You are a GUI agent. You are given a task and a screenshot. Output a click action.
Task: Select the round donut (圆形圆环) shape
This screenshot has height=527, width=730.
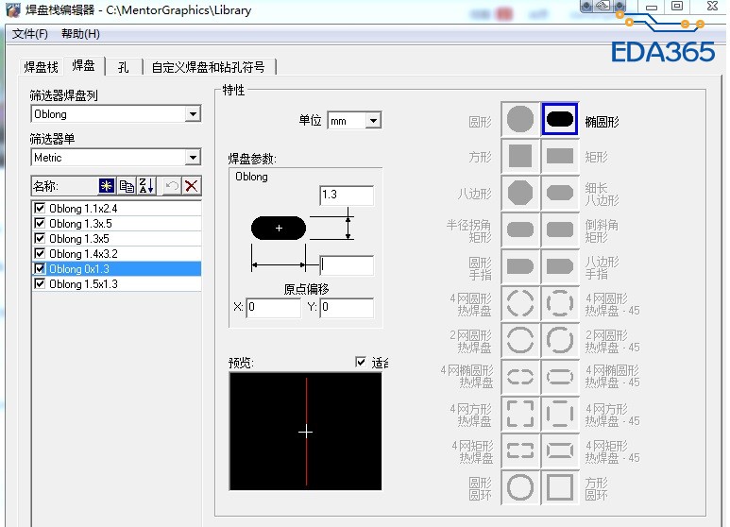(520, 487)
